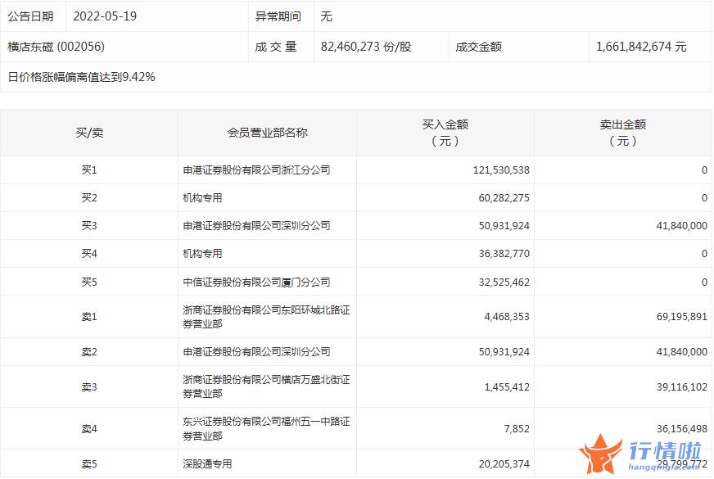Image resolution: width=714 pixels, height=479 pixels.
Task: Click sell amount 39,116,102
Action: pyautogui.click(x=682, y=386)
